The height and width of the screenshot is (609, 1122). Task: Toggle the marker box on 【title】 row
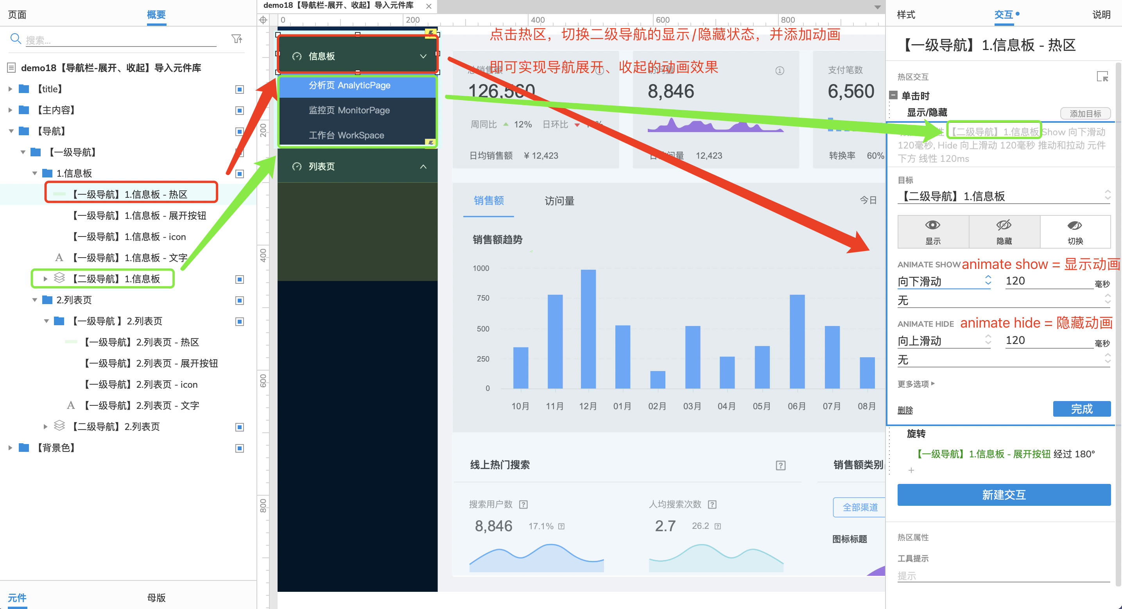point(240,89)
